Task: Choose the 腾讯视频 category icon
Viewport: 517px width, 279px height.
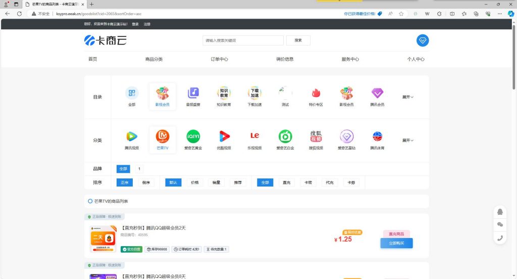Action: click(132, 136)
